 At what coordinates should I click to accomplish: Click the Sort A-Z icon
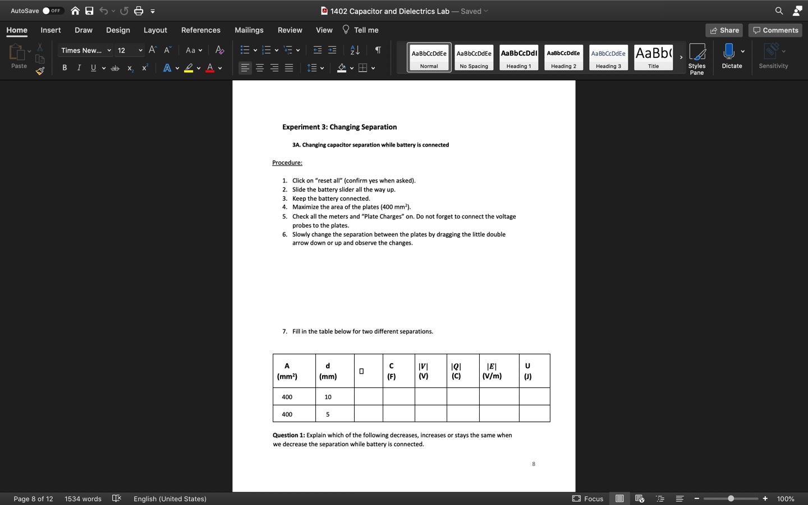pyautogui.click(x=355, y=50)
